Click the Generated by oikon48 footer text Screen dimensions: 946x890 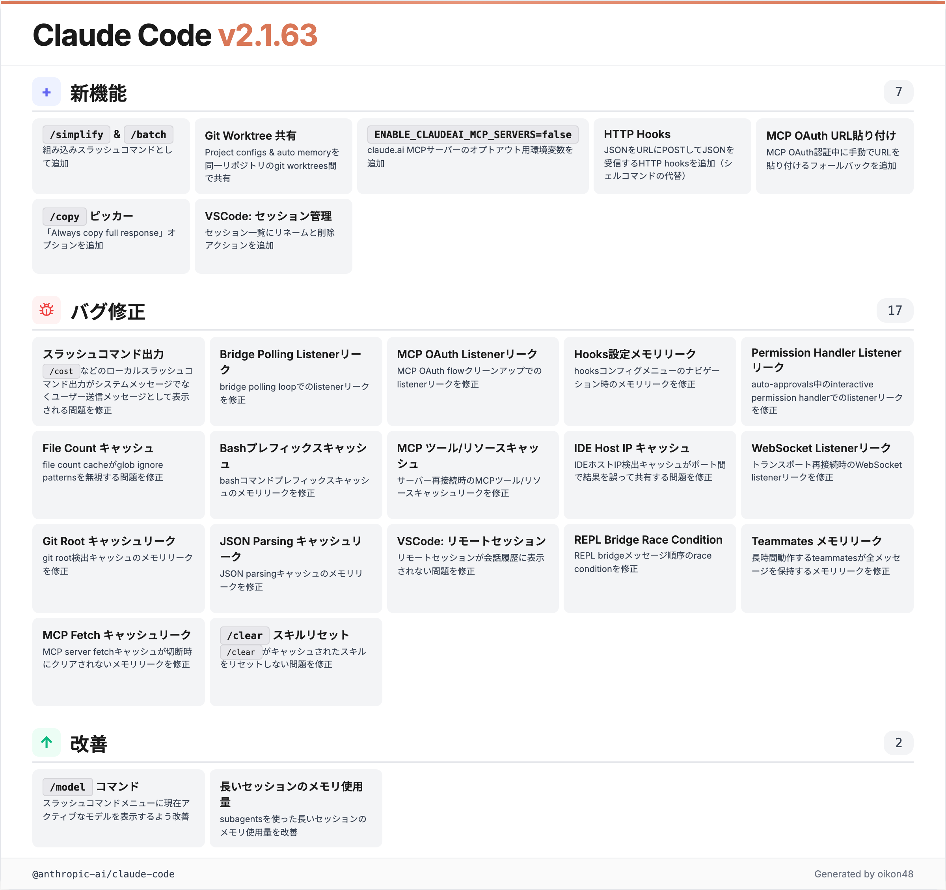click(x=863, y=874)
